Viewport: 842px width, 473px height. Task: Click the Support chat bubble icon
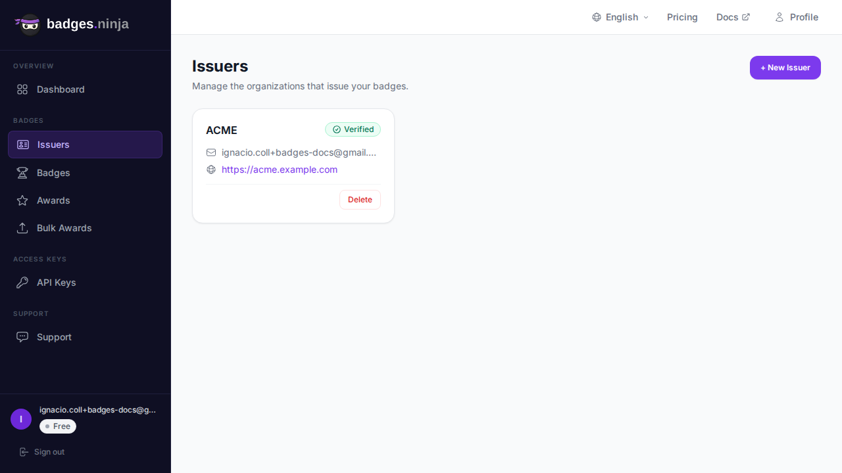point(22,337)
